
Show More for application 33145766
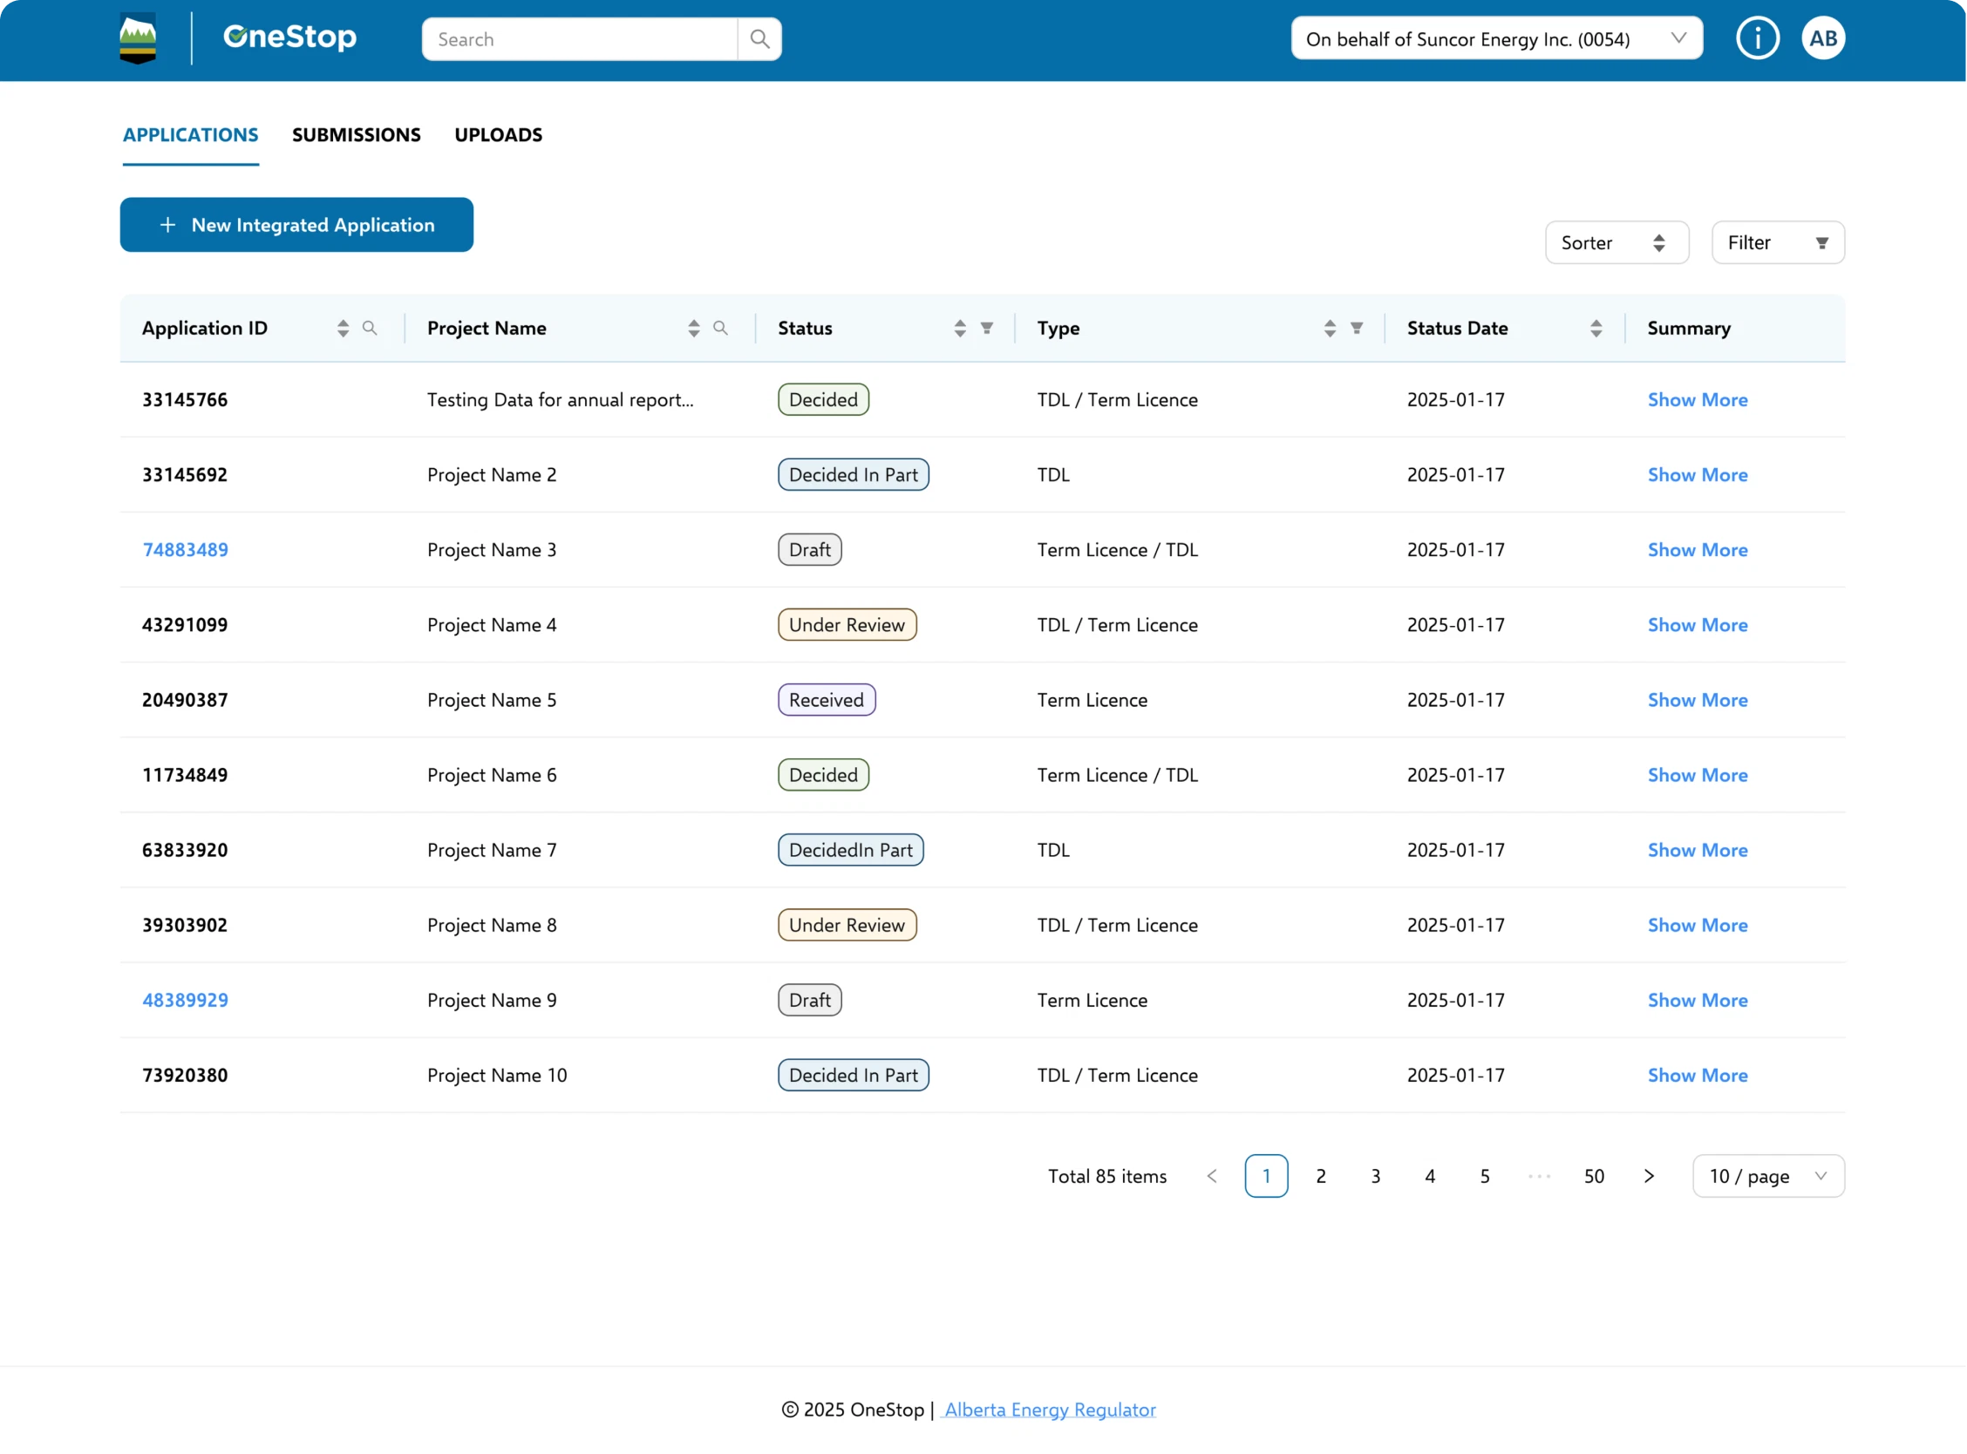coord(1698,399)
